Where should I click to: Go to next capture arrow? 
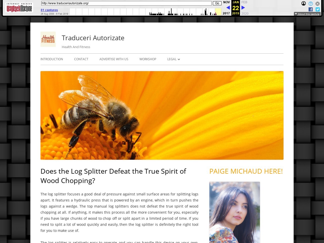tap(243, 8)
